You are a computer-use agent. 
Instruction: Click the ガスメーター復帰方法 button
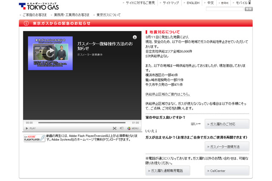point(227,147)
